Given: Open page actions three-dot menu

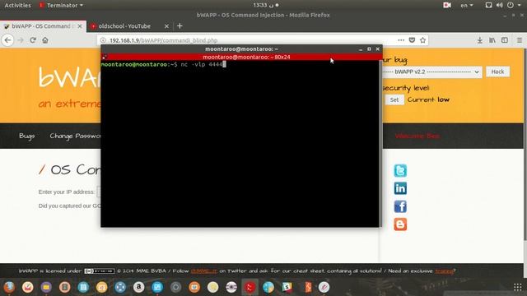Looking at the screenshot, I should point(401,40).
